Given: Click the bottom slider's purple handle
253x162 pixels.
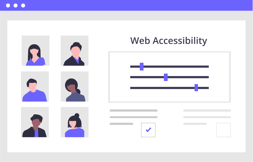Looking at the screenshot, I should [x=196, y=87].
